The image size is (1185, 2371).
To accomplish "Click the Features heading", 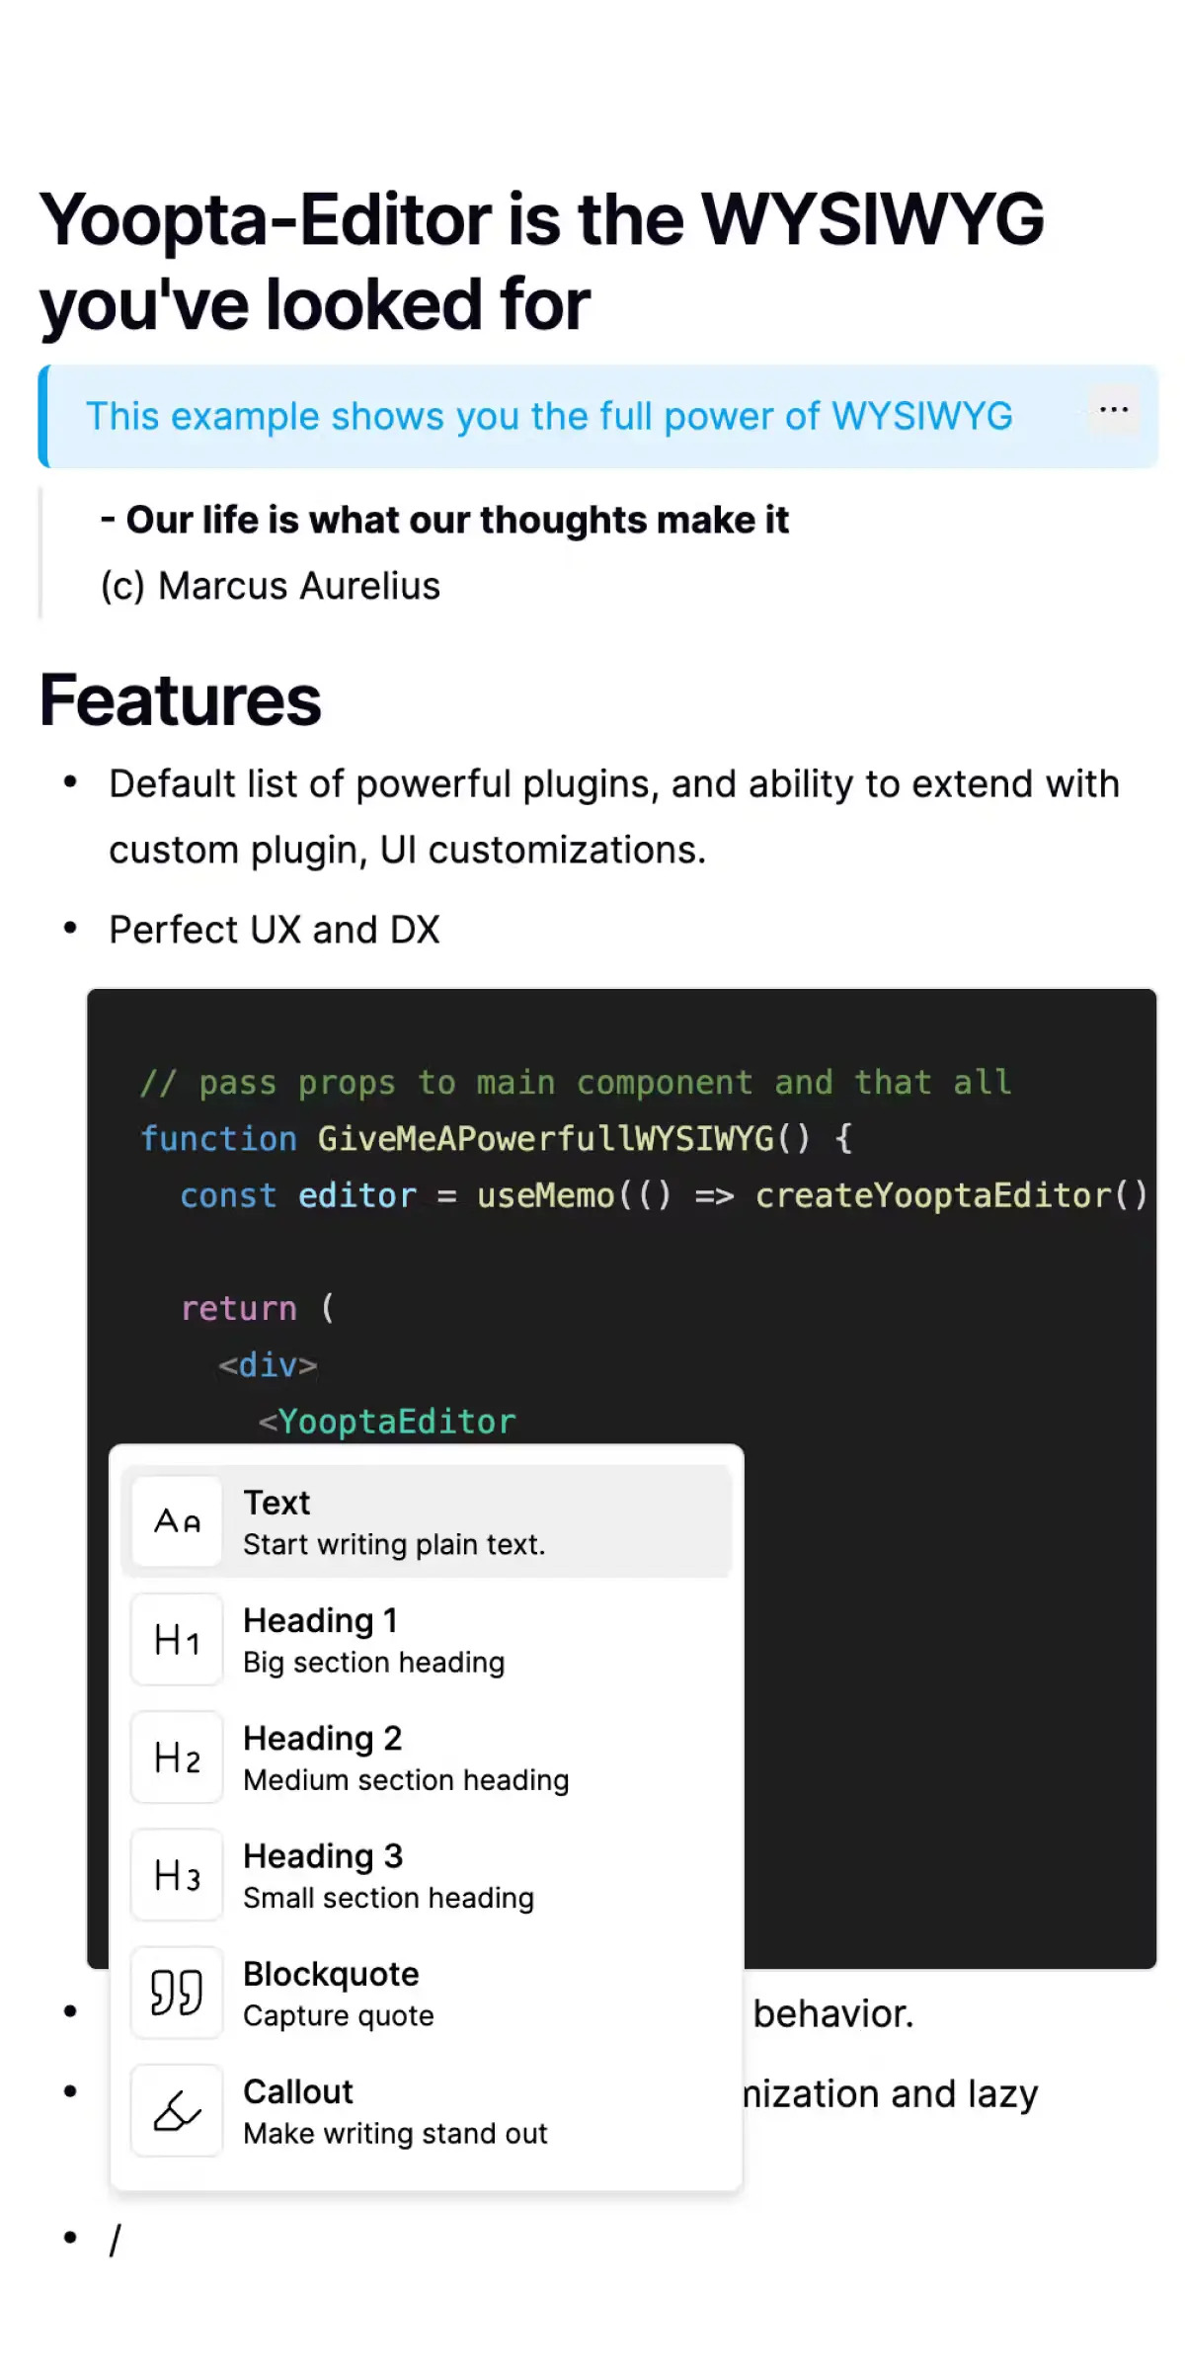I will (x=181, y=700).
